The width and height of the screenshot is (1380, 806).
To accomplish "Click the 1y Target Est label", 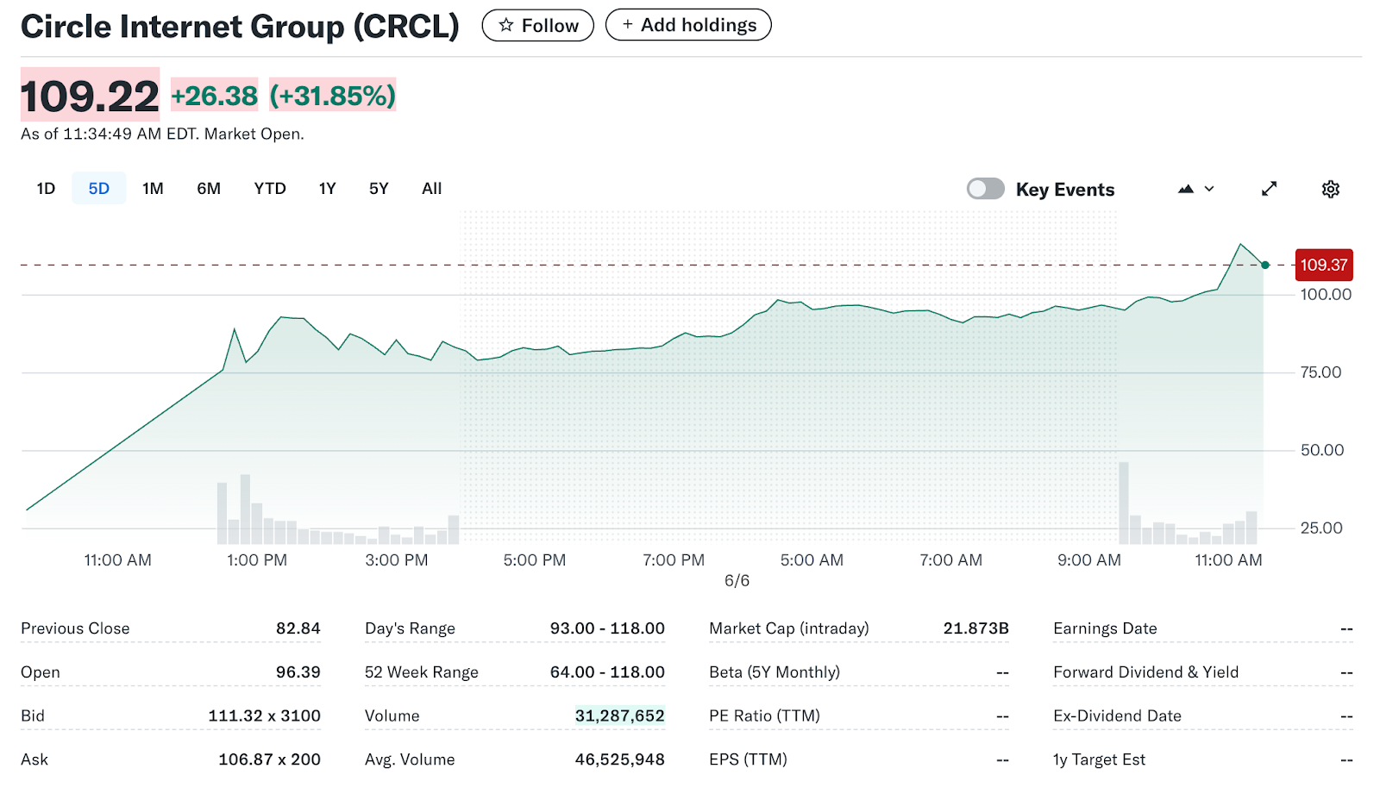I will click(x=1099, y=759).
